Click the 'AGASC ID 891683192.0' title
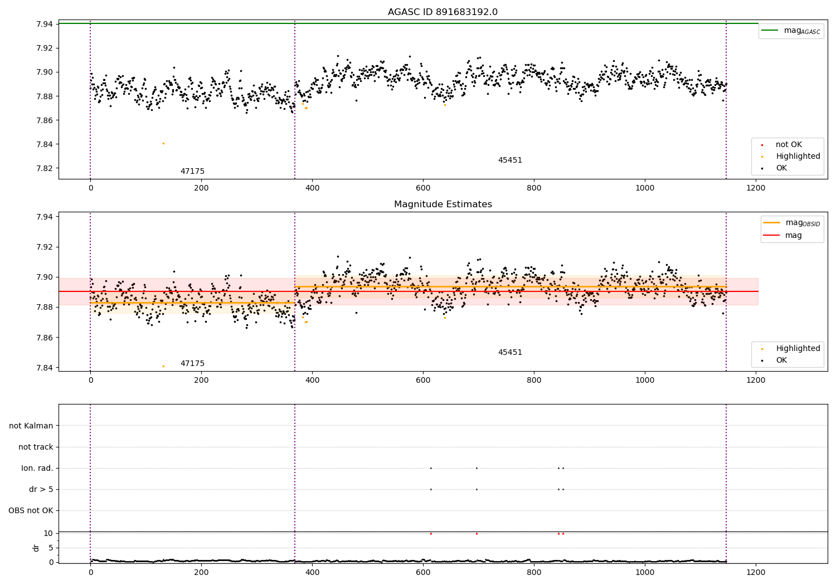The height and width of the screenshot is (585, 836). [443, 12]
